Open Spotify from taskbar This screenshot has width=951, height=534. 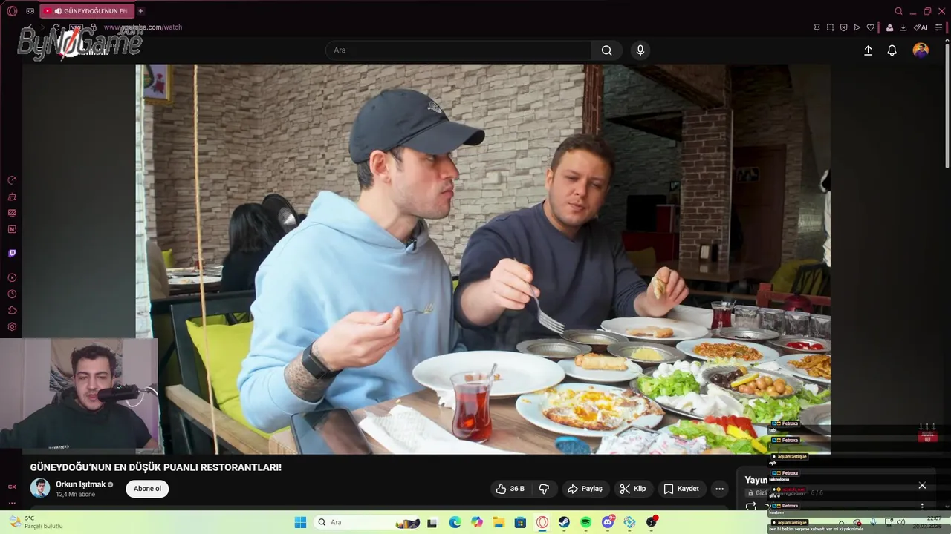click(x=585, y=522)
